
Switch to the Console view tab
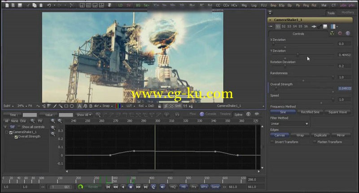pyautogui.click(x=210, y=114)
